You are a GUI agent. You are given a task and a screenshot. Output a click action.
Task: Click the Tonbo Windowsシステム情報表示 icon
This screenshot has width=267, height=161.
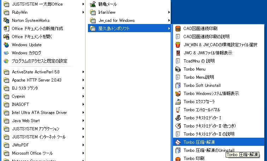pyautogui.click(x=178, y=94)
